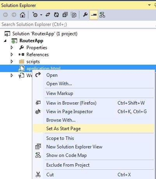
Task: Click the Web config file icon
Action: coord(21,76)
